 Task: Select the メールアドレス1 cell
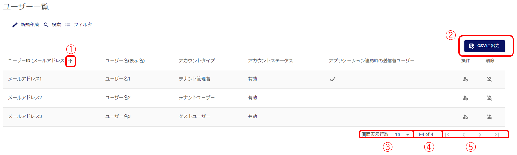(x=25, y=79)
